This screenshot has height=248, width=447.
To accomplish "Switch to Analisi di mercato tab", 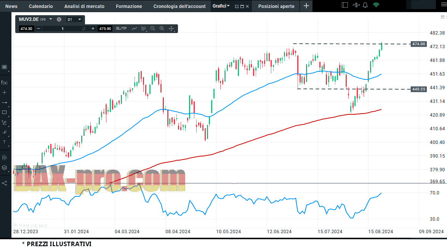I will (84, 6).
